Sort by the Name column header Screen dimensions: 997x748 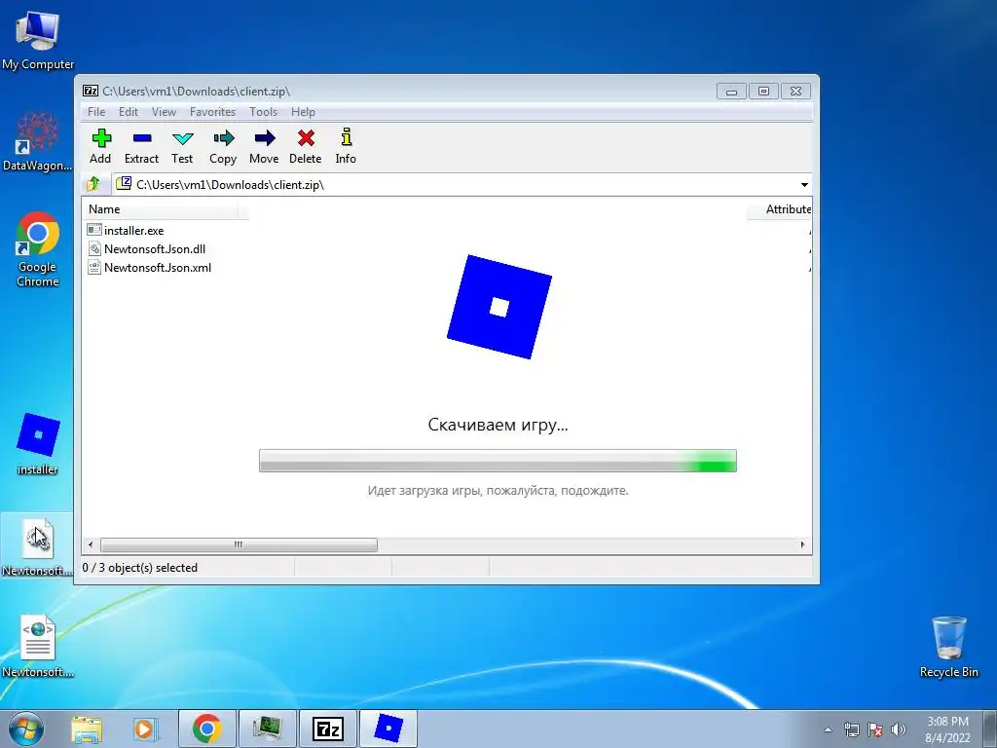(x=162, y=209)
